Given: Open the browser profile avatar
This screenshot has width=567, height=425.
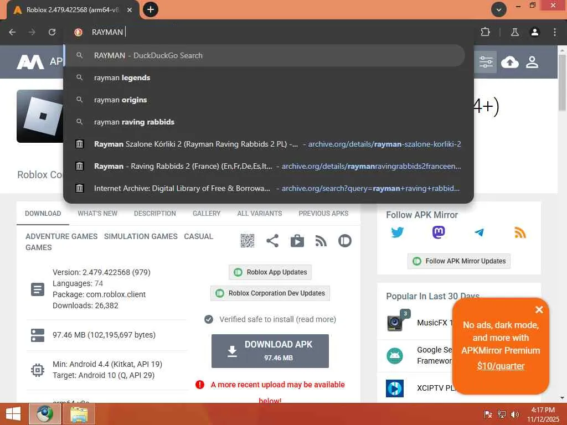Looking at the screenshot, I should pyautogui.click(x=534, y=32).
